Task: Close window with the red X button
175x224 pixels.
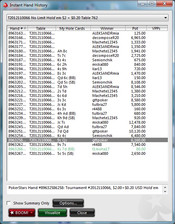Action: [164, 3]
